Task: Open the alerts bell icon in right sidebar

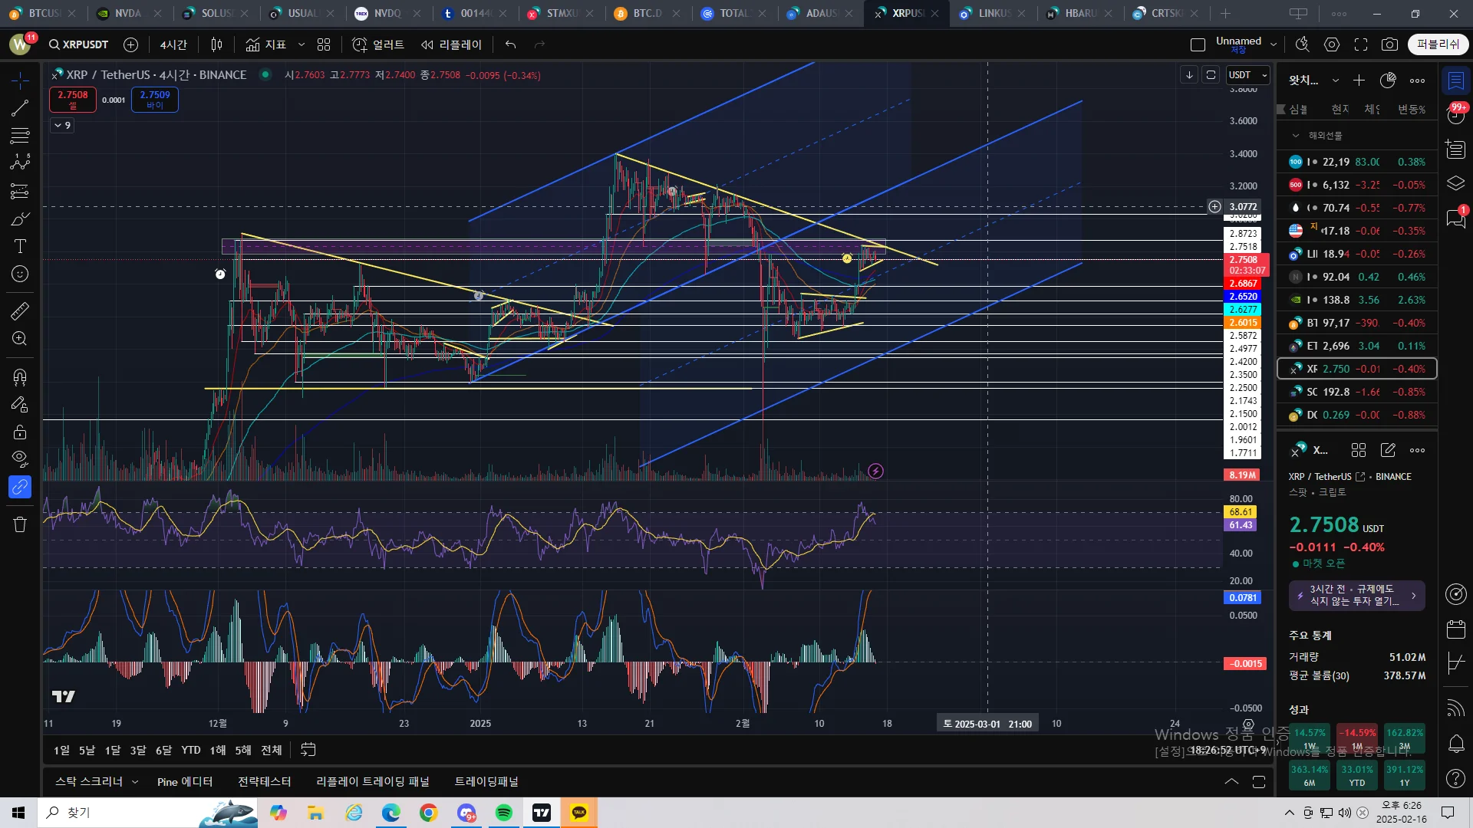Action: coord(1455,743)
